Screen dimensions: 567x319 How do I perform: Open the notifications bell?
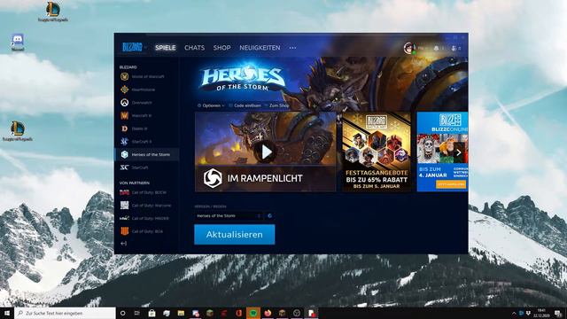coord(436,48)
